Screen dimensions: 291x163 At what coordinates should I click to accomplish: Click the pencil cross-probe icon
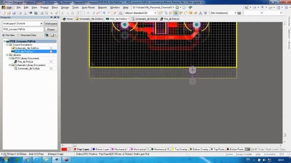tap(115, 13)
